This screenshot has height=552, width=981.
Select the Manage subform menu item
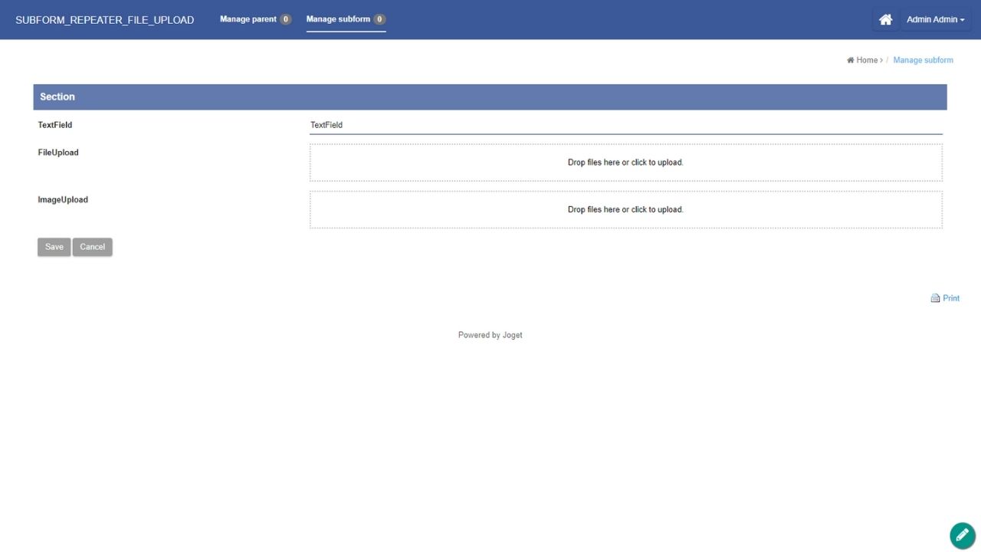[x=338, y=19]
